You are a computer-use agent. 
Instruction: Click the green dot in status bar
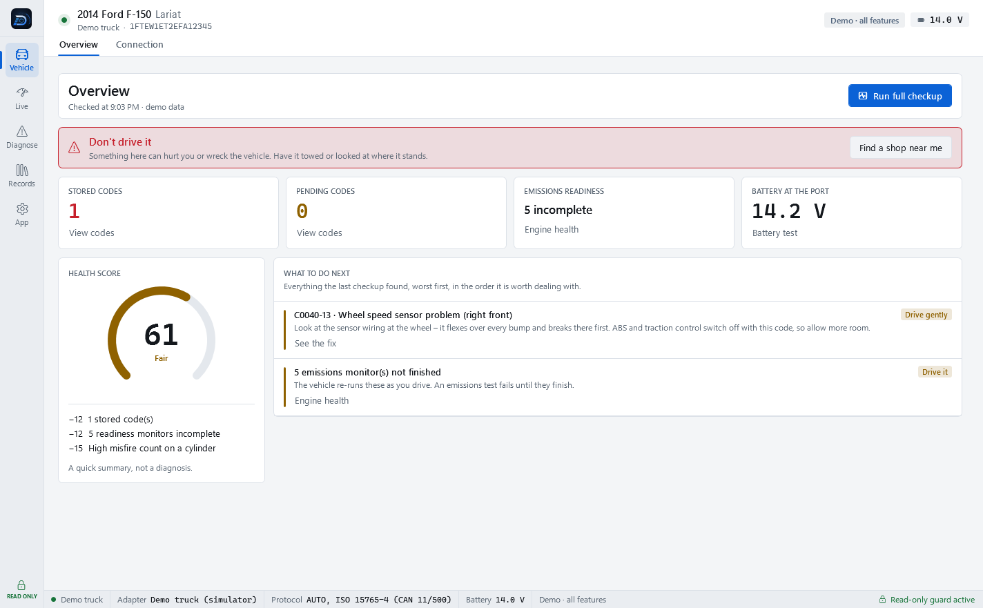pos(54,600)
